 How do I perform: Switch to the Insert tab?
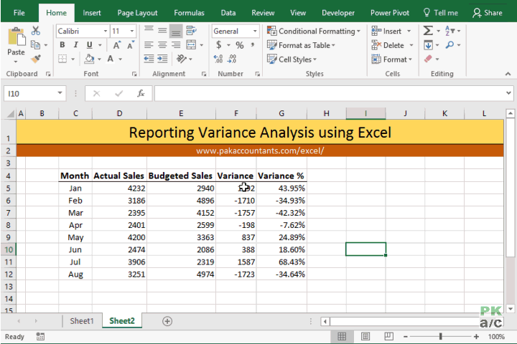92,13
